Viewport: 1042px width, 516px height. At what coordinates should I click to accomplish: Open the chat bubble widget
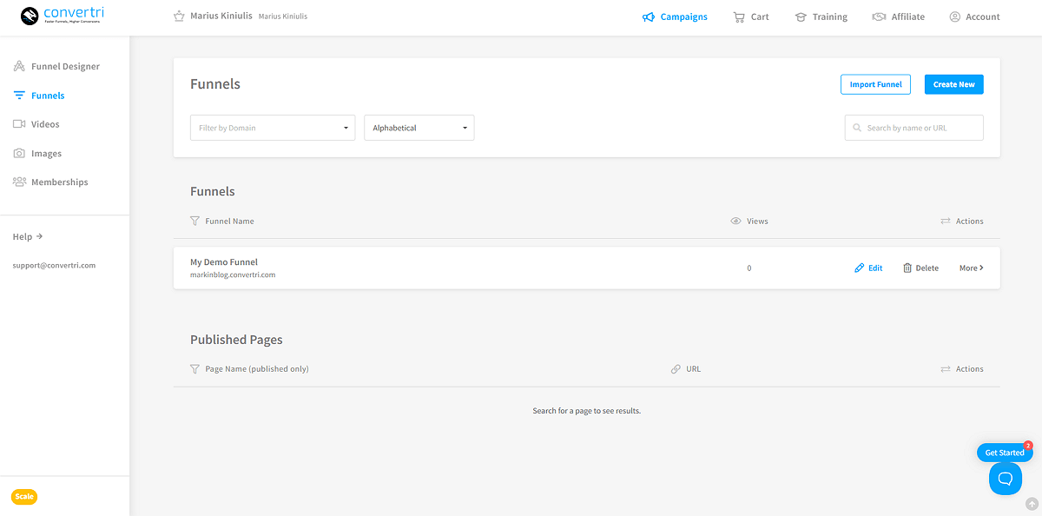click(x=1006, y=479)
